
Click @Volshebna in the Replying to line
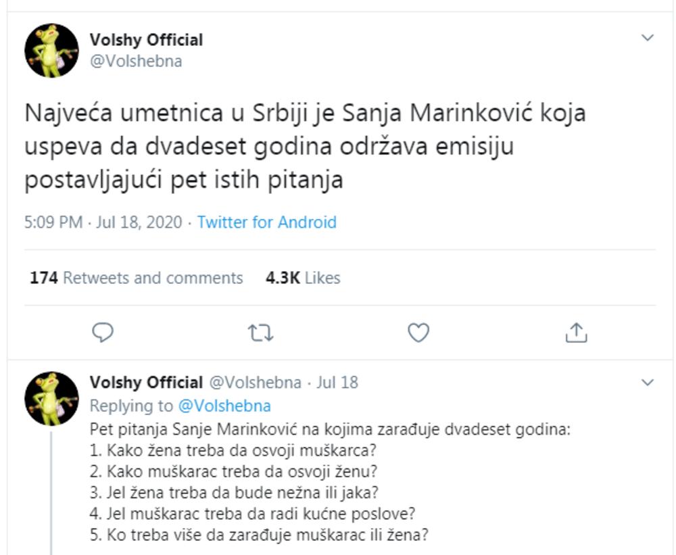point(224,406)
